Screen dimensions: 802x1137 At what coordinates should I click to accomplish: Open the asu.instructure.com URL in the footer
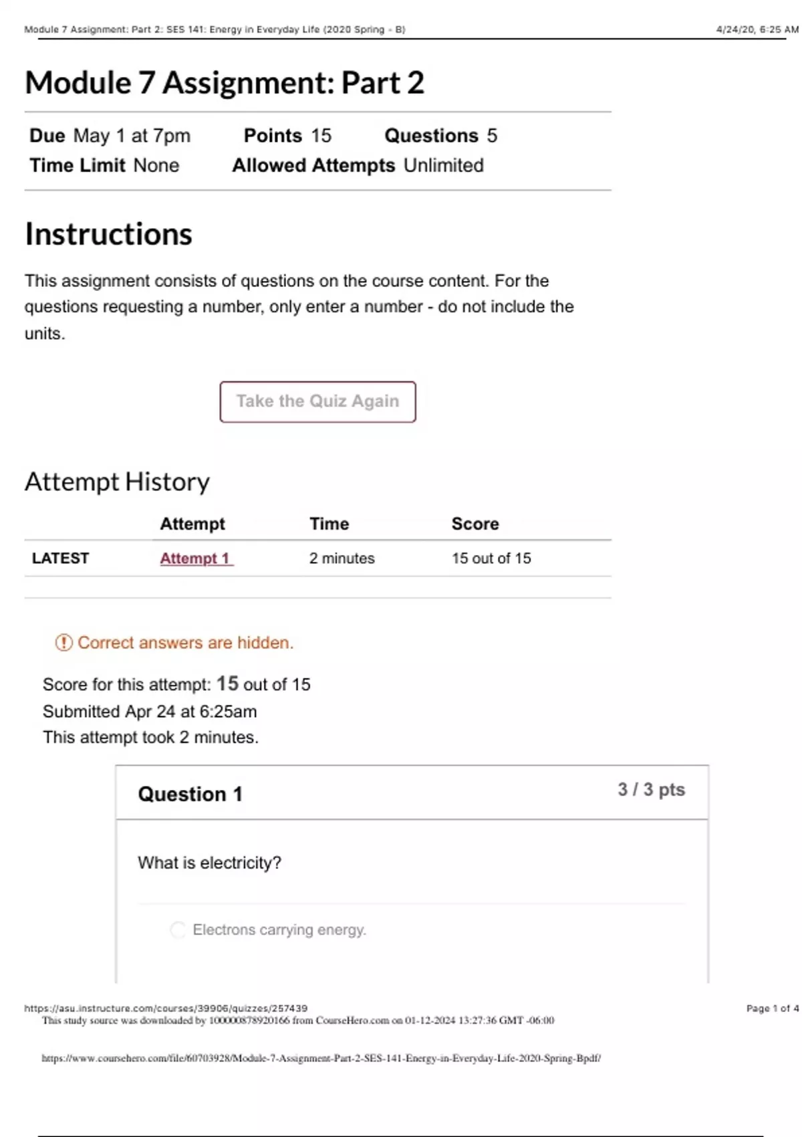point(166,1008)
